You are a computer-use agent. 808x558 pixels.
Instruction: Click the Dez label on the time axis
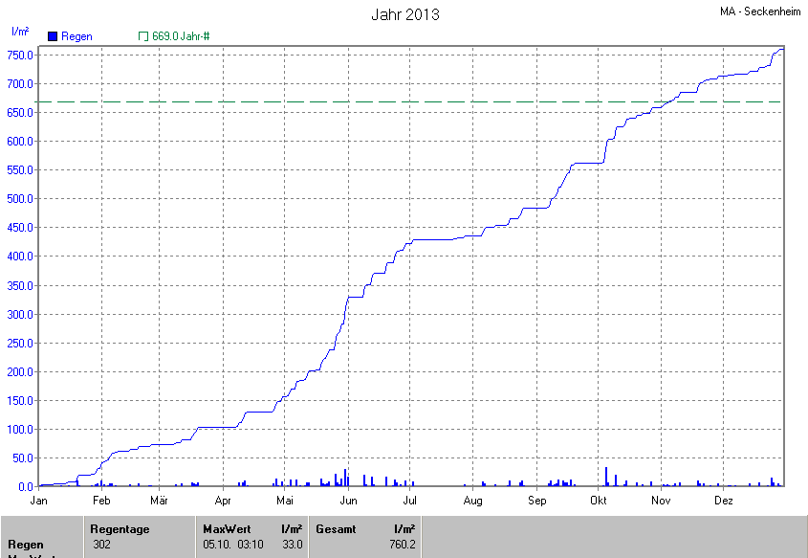[x=724, y=501]
